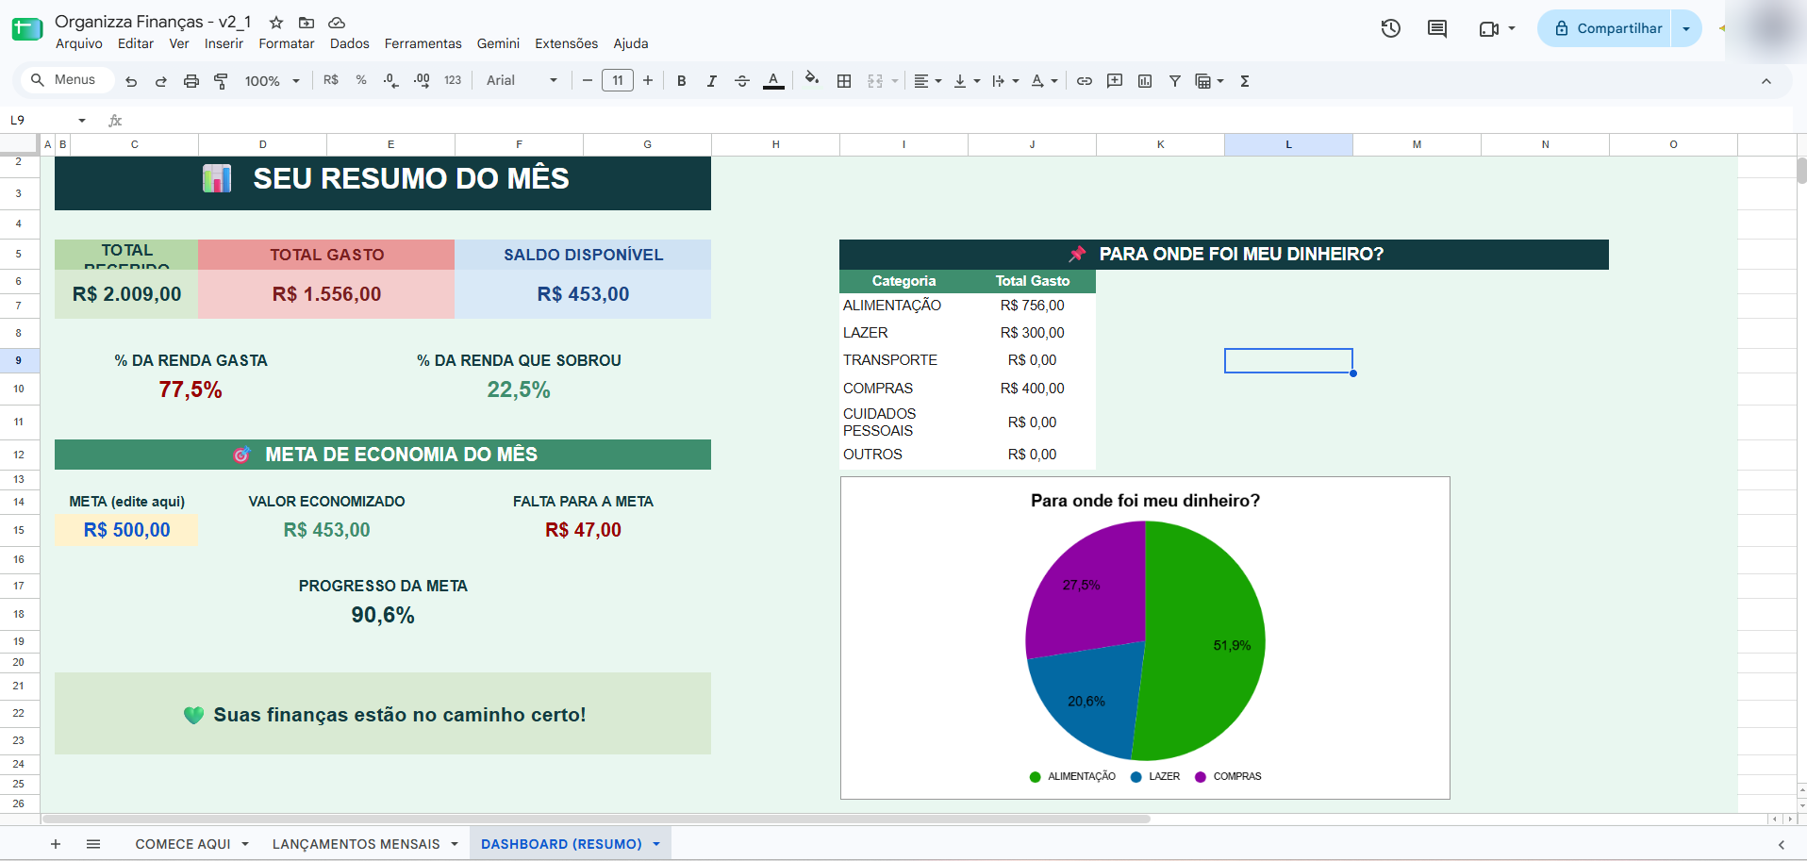Open the borders menu

844,81
